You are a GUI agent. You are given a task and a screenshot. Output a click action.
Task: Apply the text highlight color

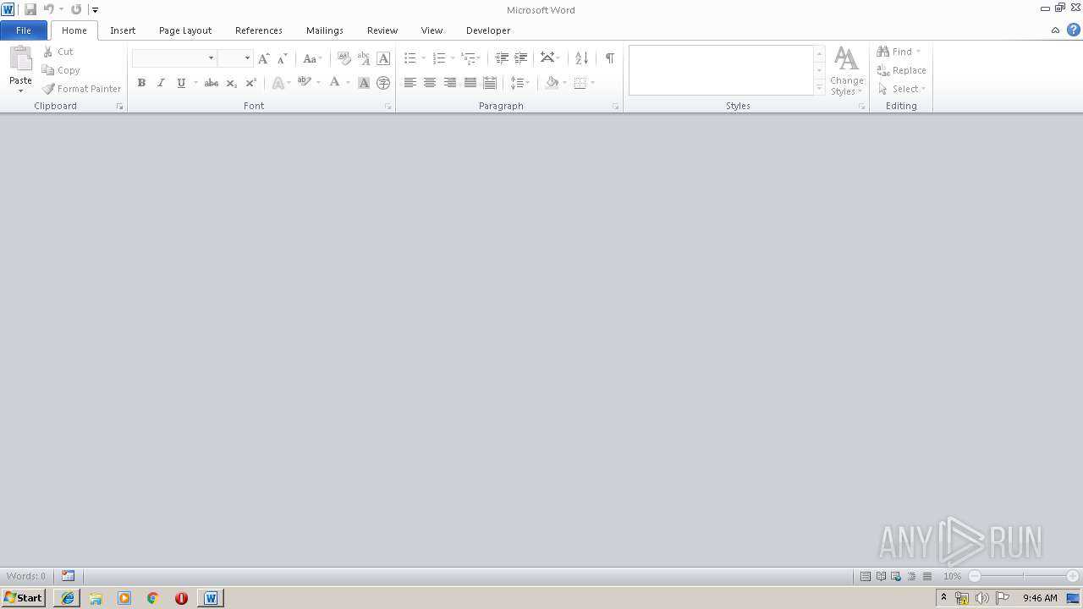pyautogui.click(x=304, y=82)
